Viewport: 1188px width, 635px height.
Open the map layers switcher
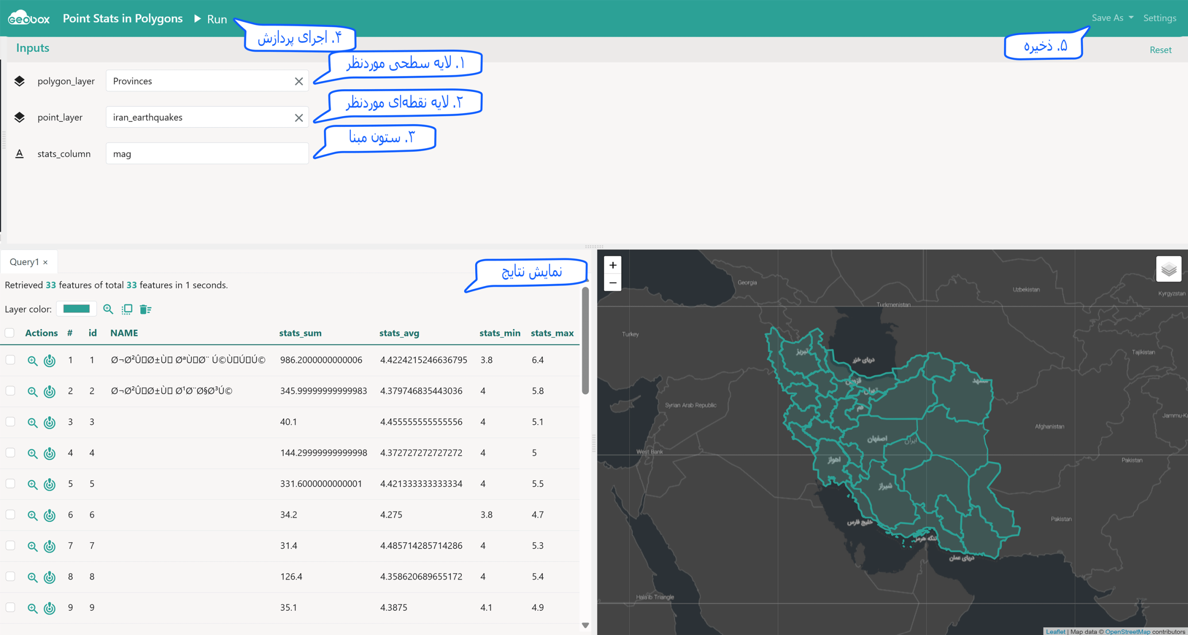point(1169,269)
